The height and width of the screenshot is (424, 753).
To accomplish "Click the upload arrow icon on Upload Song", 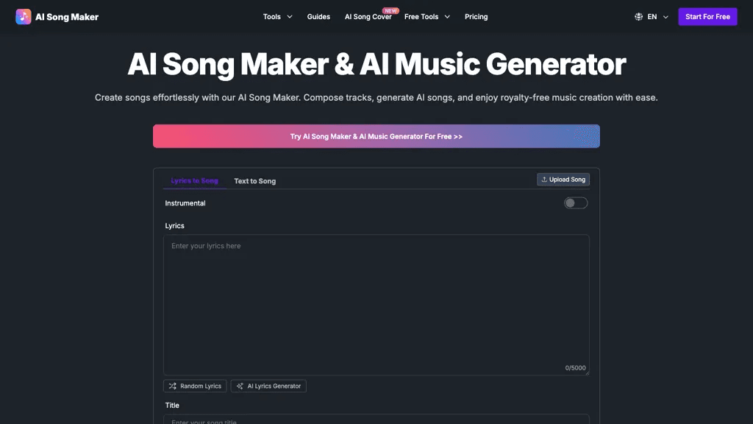I will pos(544,180).
